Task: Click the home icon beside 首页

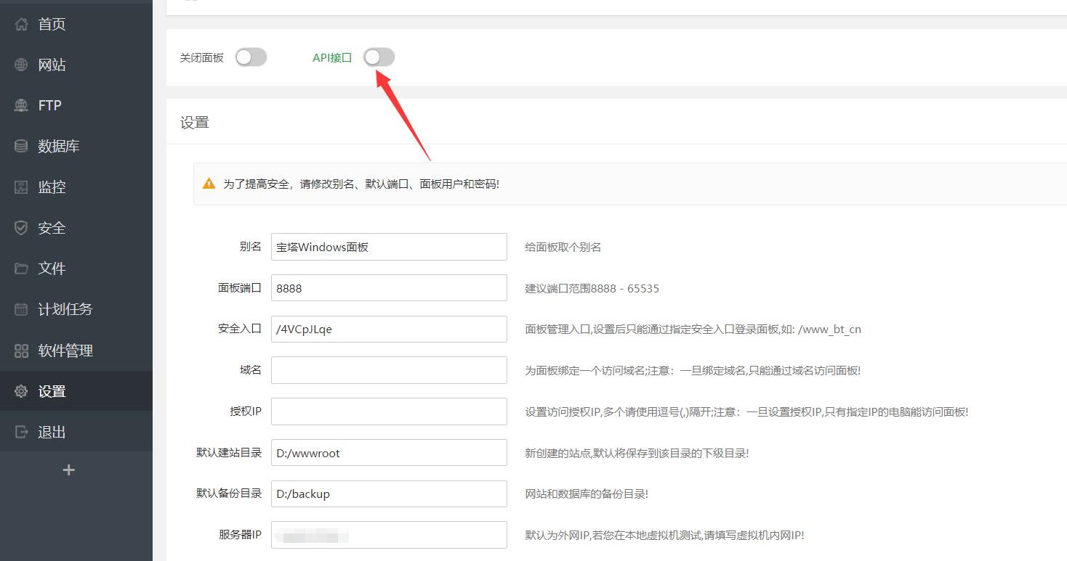Action: tap(21, 24)
